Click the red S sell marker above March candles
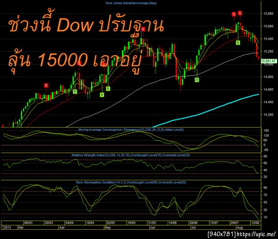The height and width of the screenshot is (239, 278). point(46,86)
